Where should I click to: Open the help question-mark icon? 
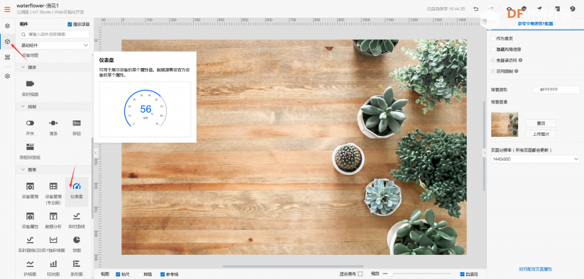pyautogui.click(x=572, y=9)
